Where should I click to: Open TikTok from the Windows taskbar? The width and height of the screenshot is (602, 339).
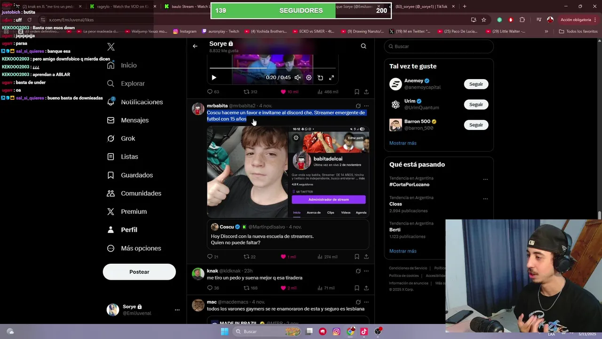coord(364,331)
